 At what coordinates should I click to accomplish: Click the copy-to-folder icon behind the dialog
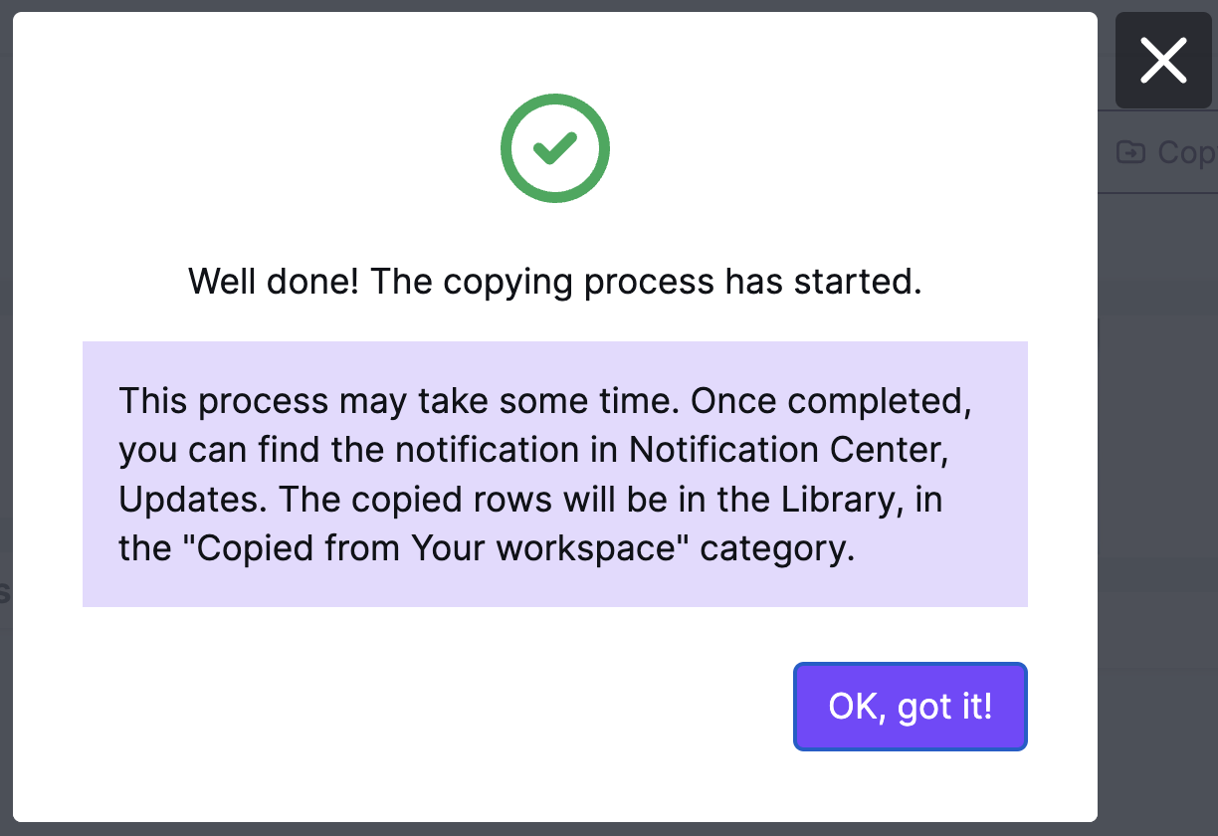(x=1130, y=152)
